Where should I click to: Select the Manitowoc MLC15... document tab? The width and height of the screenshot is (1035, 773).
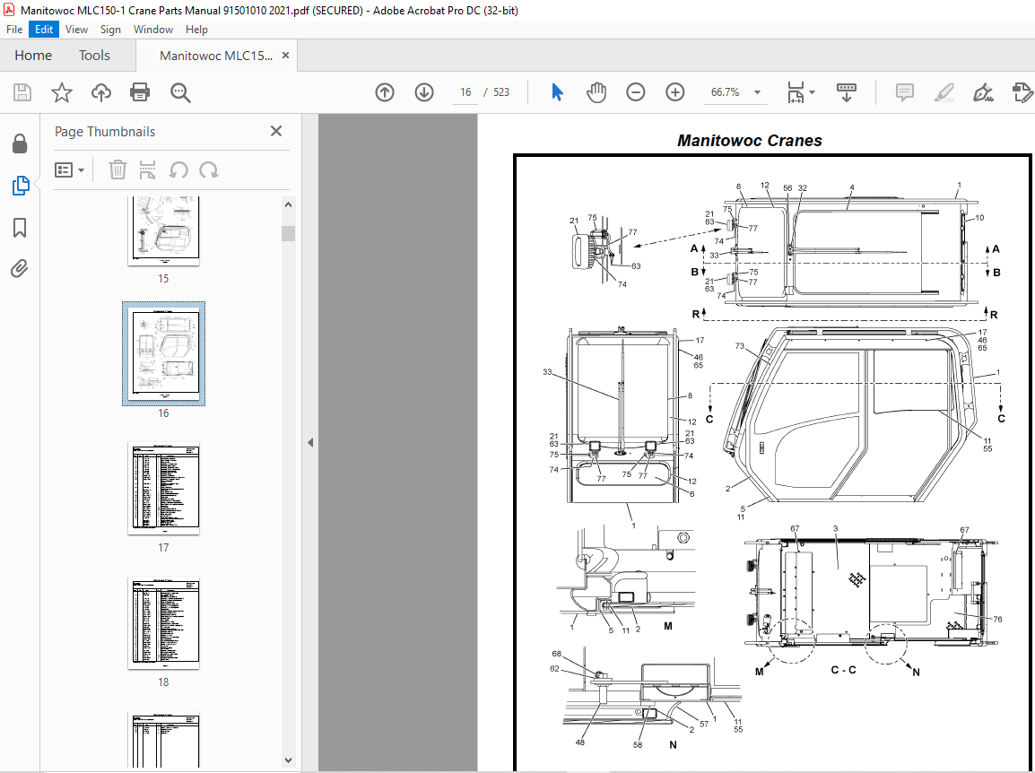click(x=216, y=56)
